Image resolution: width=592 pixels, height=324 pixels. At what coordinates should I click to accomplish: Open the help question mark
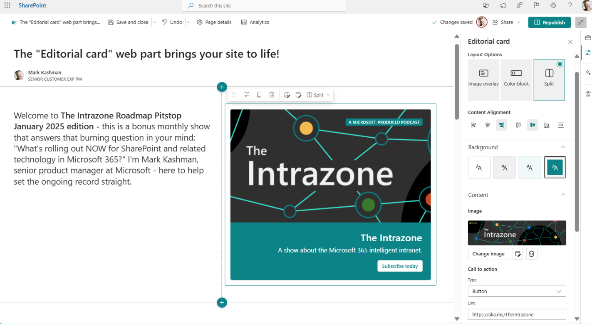(570, 5)
